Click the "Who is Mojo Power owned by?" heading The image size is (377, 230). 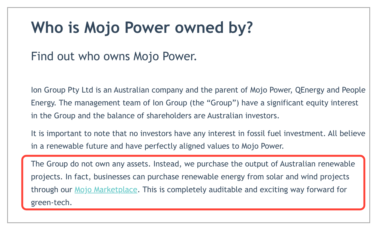[x=141, y=27]
